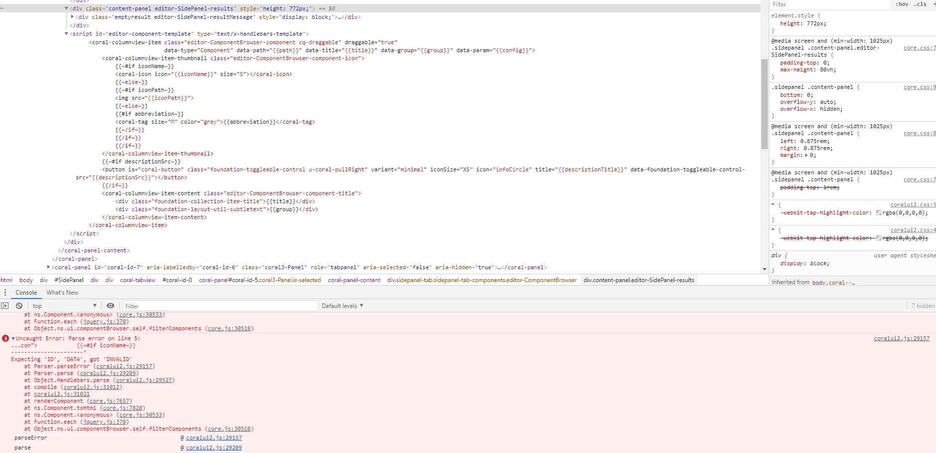Select coral-tabview breadcrumb
936x453 pixels.
(x=138, y=280)
